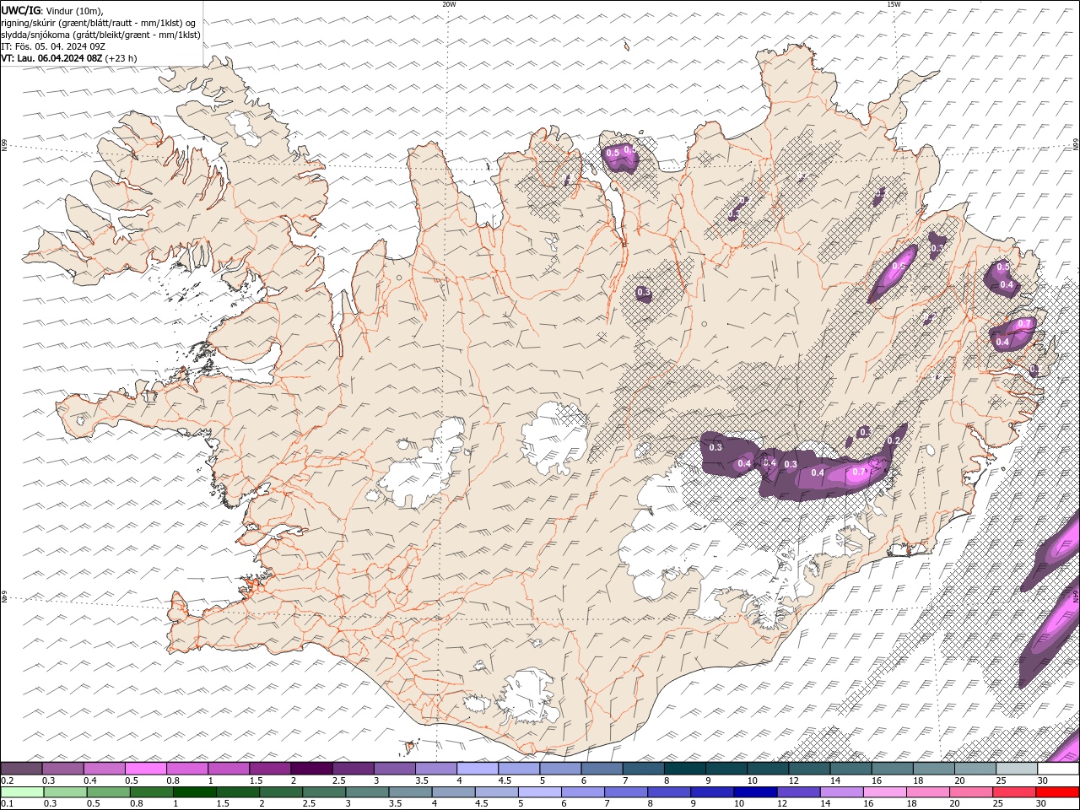Pick the lower legend swatch labeled 0.5
This screenshot has width=1080, height=810.
pos(108,792)
